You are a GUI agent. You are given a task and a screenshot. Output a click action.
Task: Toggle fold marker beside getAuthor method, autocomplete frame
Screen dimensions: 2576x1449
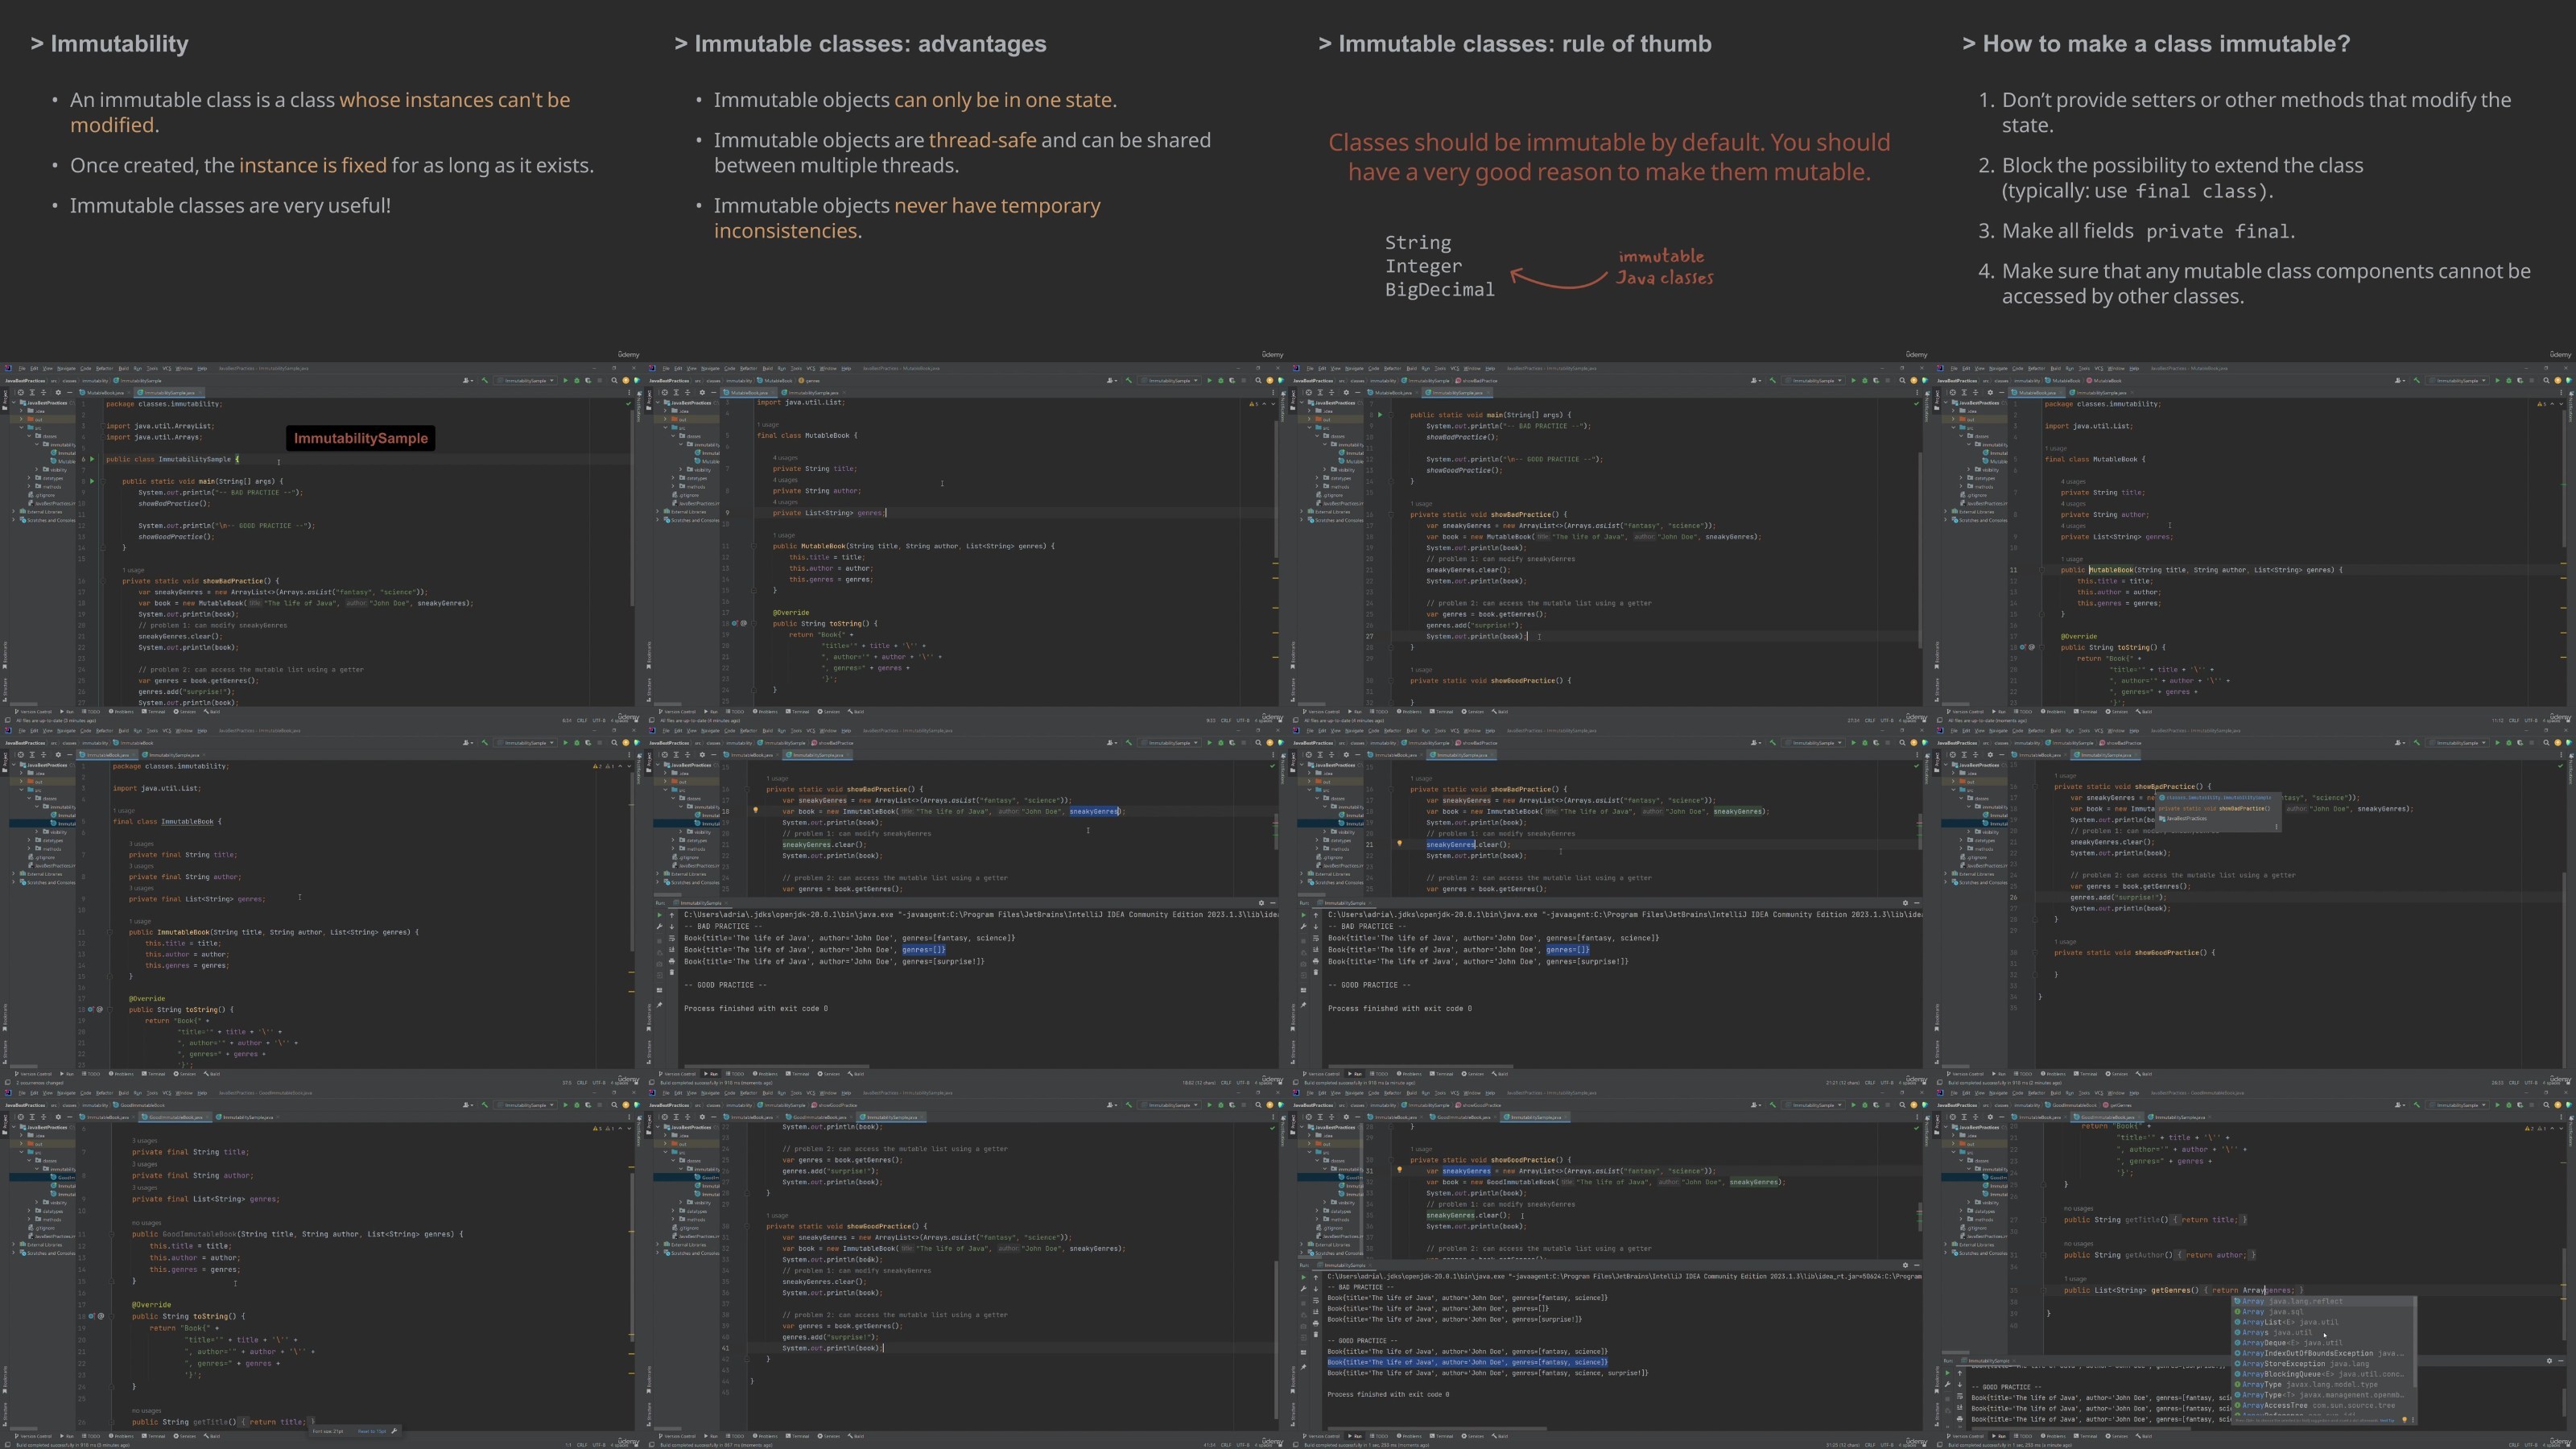(2043, 1255)
